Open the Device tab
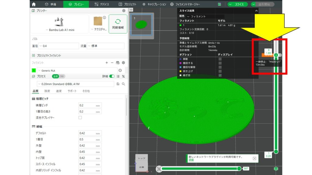This screenshot has width=312, height=175. click(102, 4)
